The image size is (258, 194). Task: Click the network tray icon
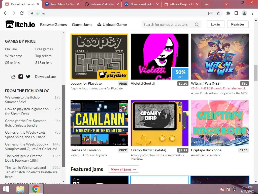click(x=234, y=189)
